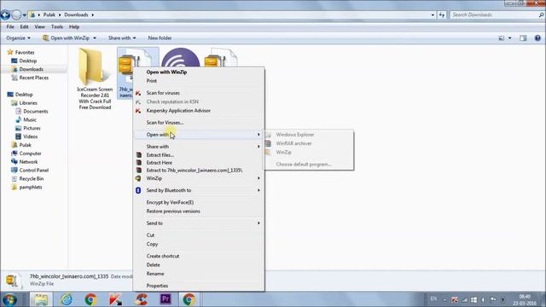
Task: Expand the Share with context submenu
Action: pos(199,147)
